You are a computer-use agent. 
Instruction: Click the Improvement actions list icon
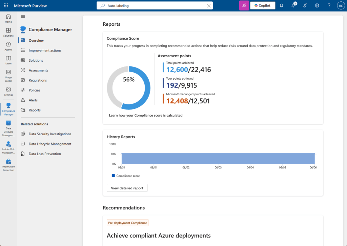[23, 50]
